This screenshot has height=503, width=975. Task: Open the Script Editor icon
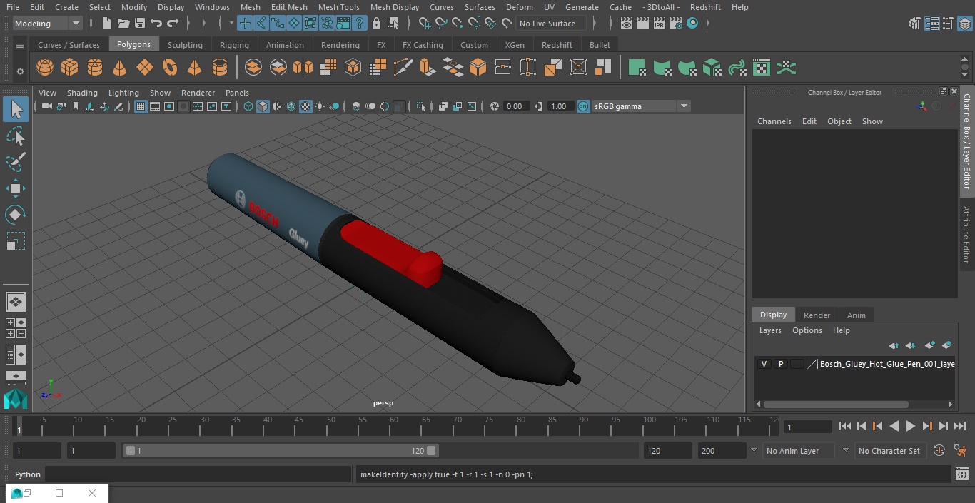(x=961, y=474)
